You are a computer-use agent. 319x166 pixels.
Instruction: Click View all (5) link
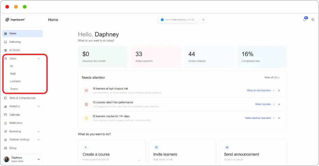pyautogui.click(x=272, y=77)
